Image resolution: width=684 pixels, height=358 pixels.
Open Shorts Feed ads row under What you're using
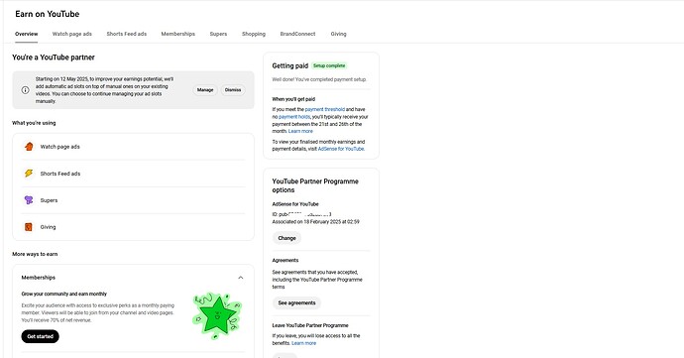134,174
